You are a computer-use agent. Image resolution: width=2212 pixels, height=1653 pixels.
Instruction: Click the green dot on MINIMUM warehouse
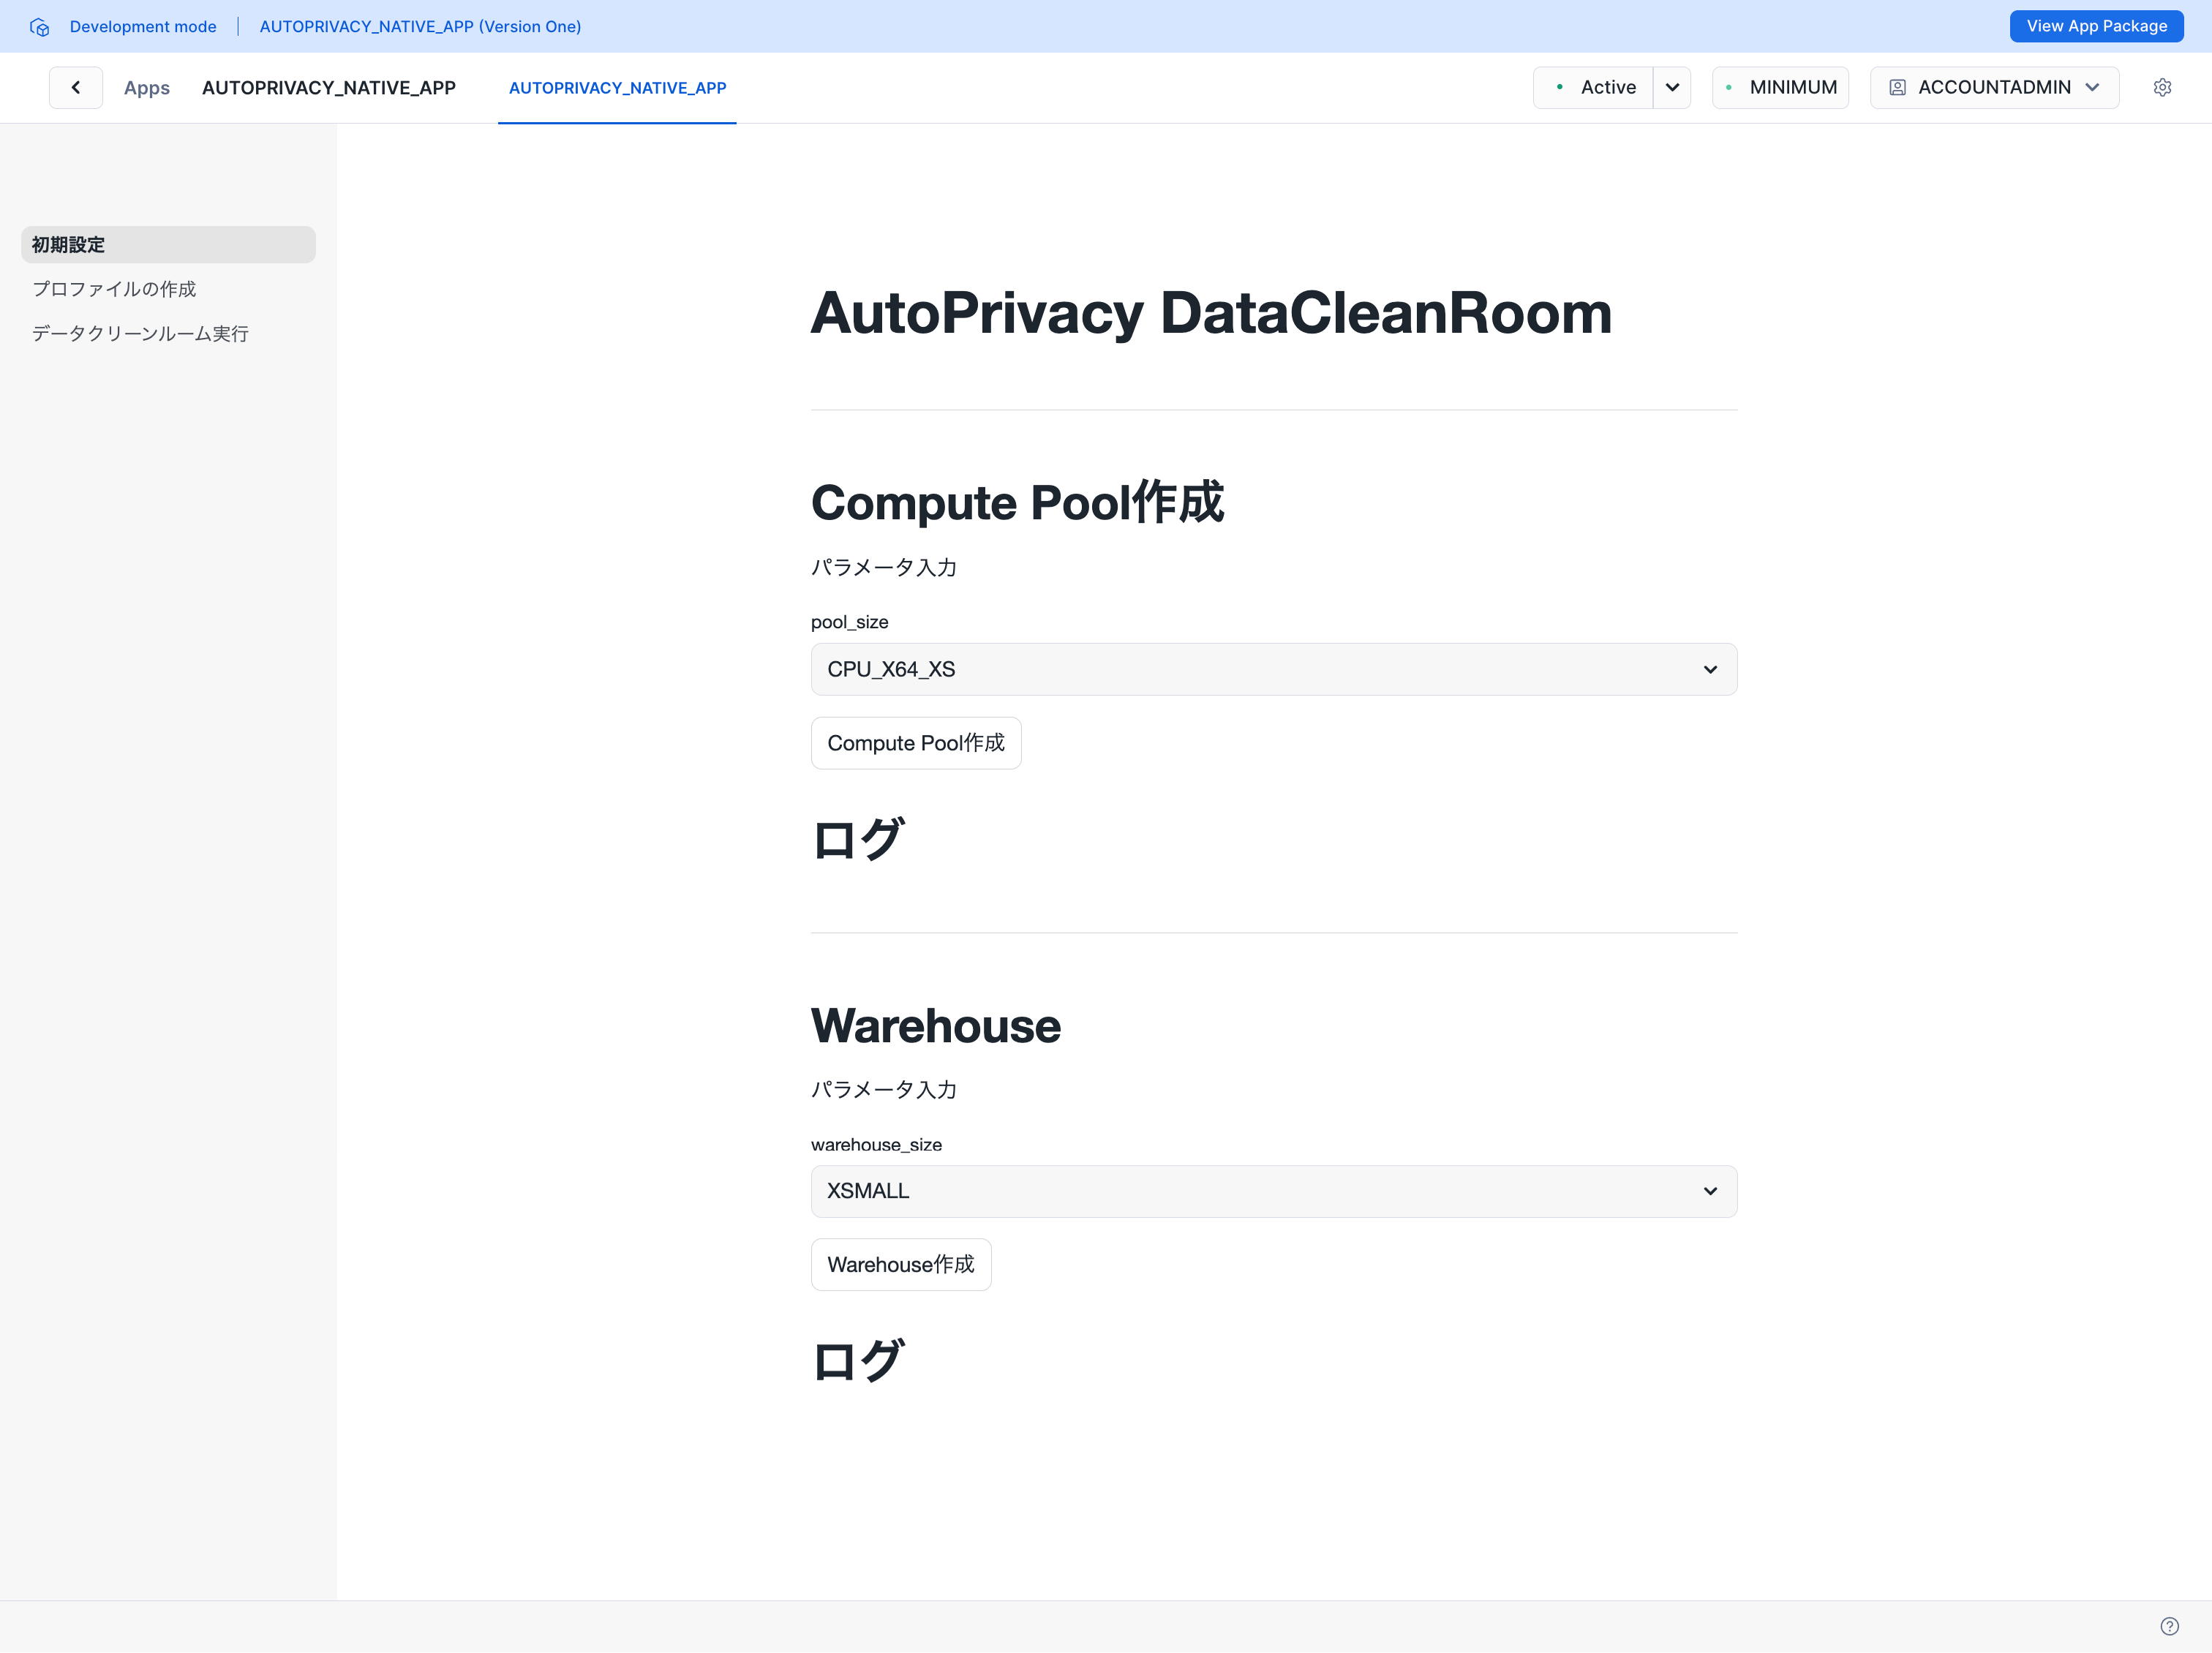click(1729, 88)
